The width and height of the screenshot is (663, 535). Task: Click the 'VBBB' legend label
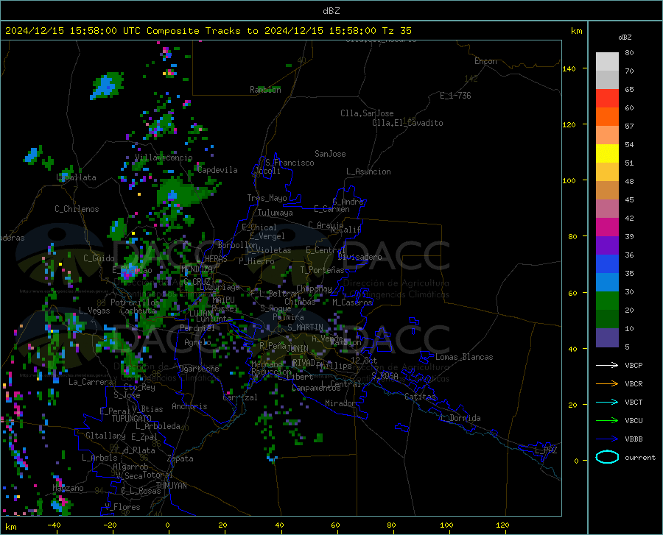click(634, 439)
